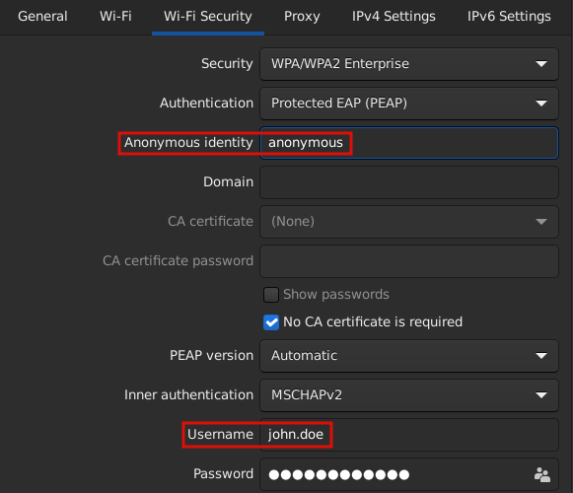Screen dimensions: 573x493
Task: Open the Protected EAP (PEAP) authentication dropdown
Action: pyautogui.click(x=409, y=104)
